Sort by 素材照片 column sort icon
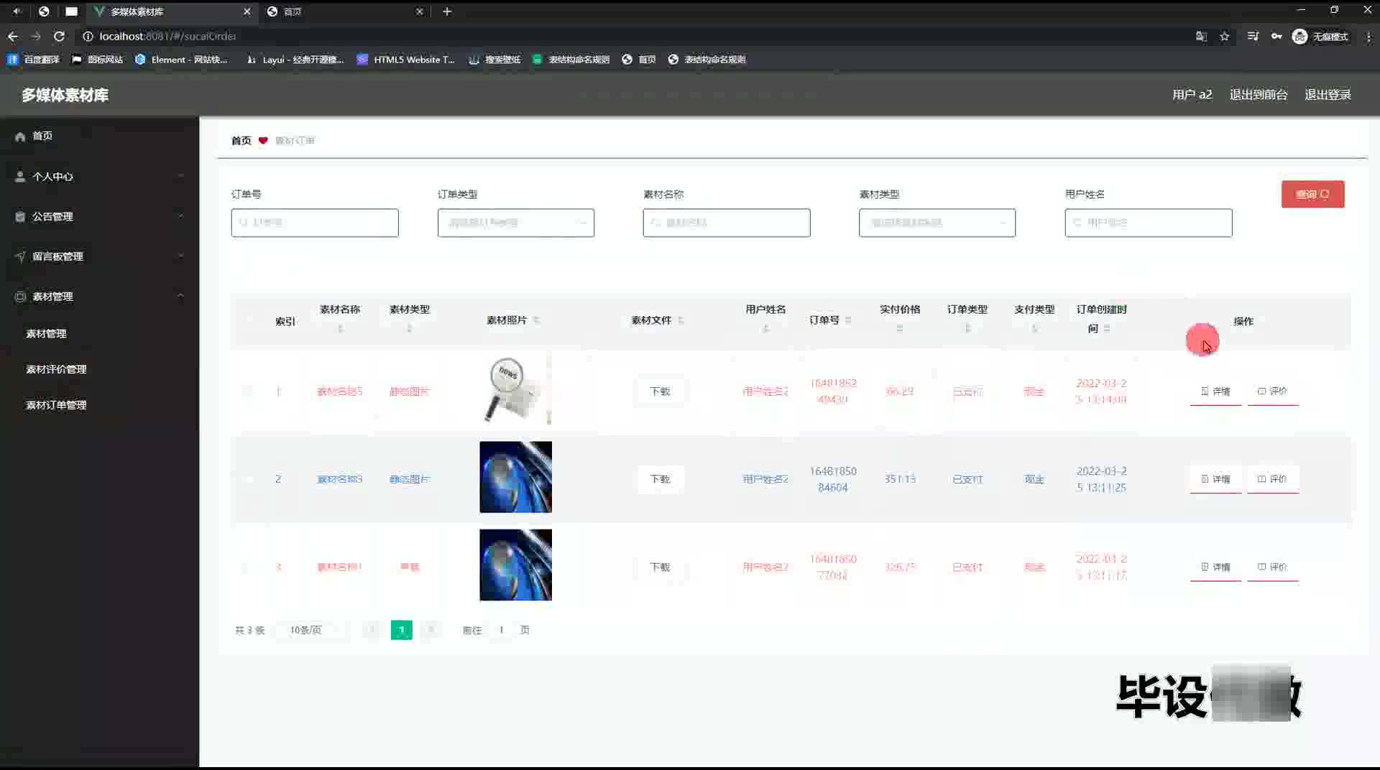 pos(536,320)
